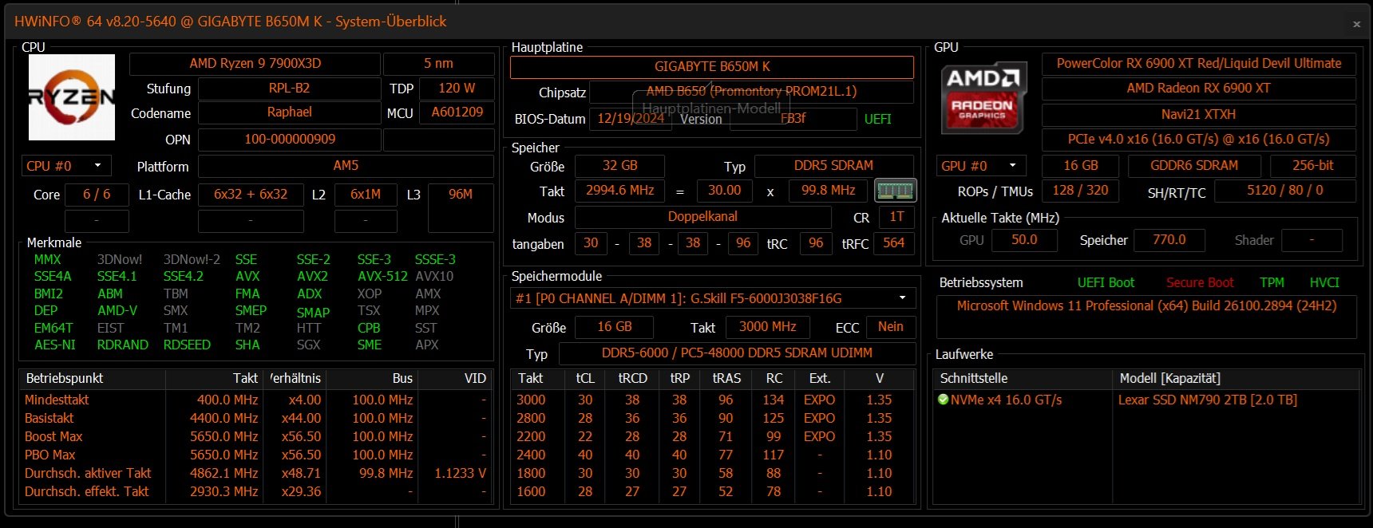Click the PCIe v4.0 x16 interface field
The width and height of the screenshot is (1373, 528).
pos(1198,139)
